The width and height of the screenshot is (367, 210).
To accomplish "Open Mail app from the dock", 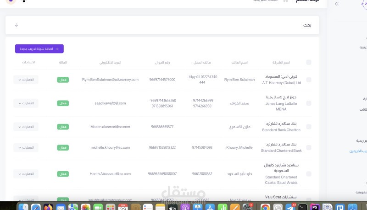I will point(61,207).
